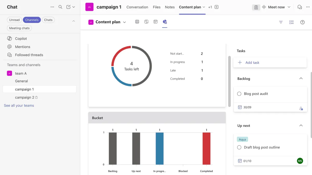This screenshot has width=312, height=175.
Task: Mark Draft blog post outline as complete
Action: [x=239, y=147]
